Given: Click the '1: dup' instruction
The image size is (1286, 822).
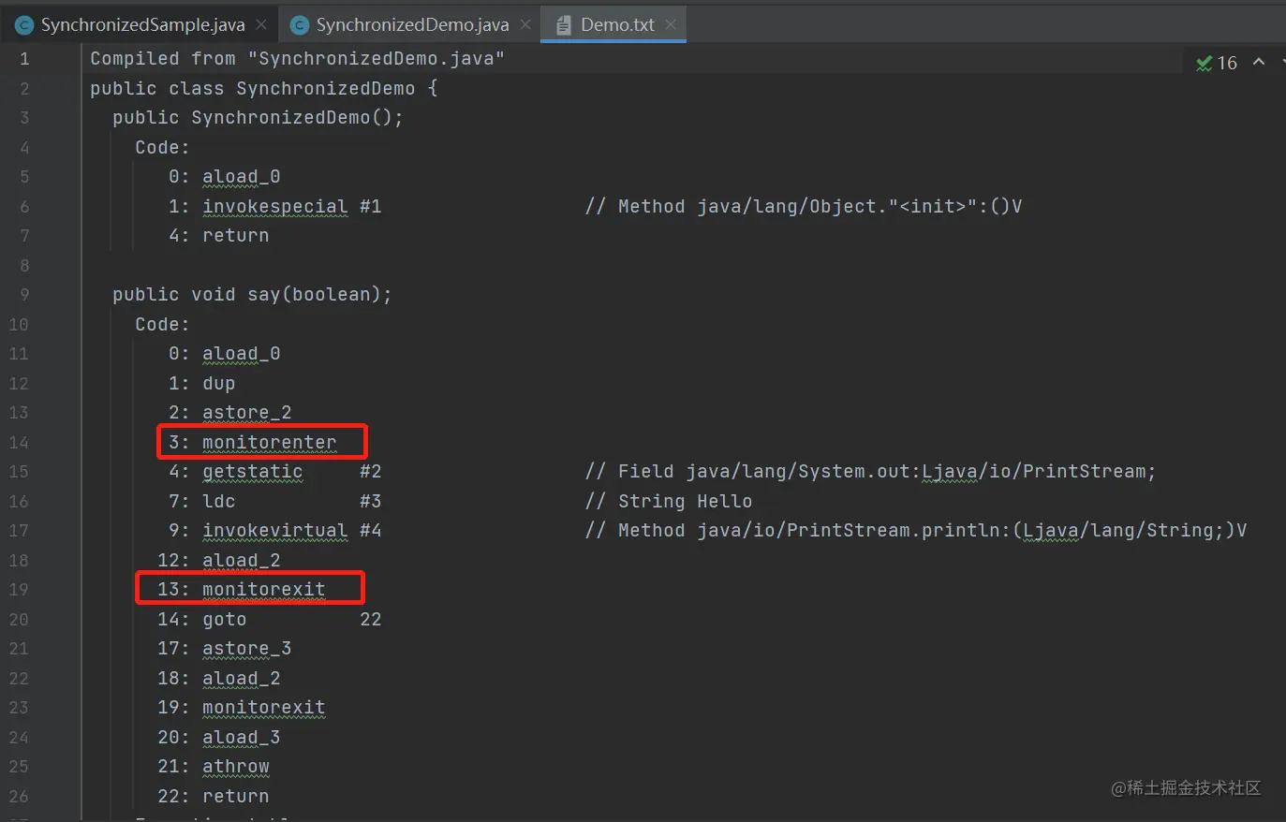Looking at the screenshot, I should tap(201, 384).
